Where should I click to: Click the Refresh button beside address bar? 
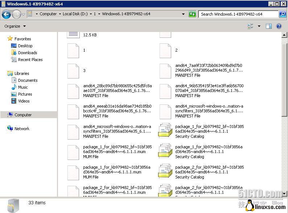(x=192, y=14)
